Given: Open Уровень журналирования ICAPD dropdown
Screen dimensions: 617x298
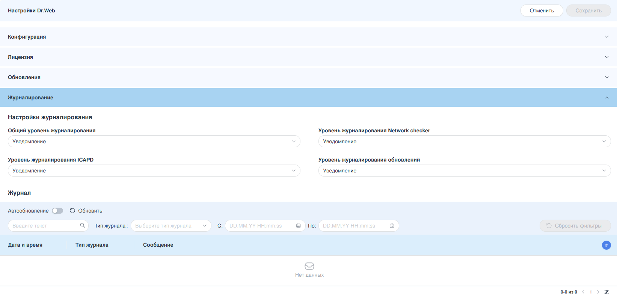Looking at the screenshot, I should pos(154,171).
